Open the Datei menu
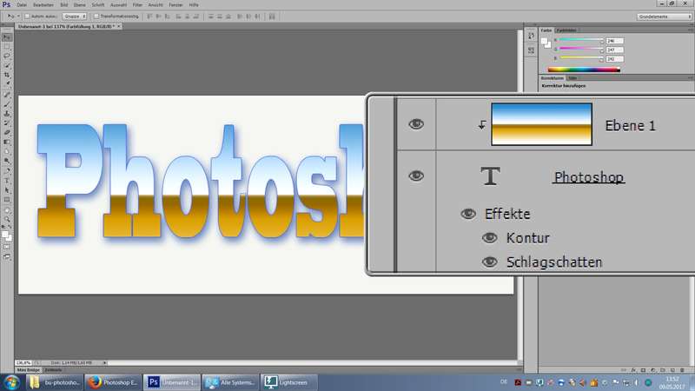 [22, 5]
